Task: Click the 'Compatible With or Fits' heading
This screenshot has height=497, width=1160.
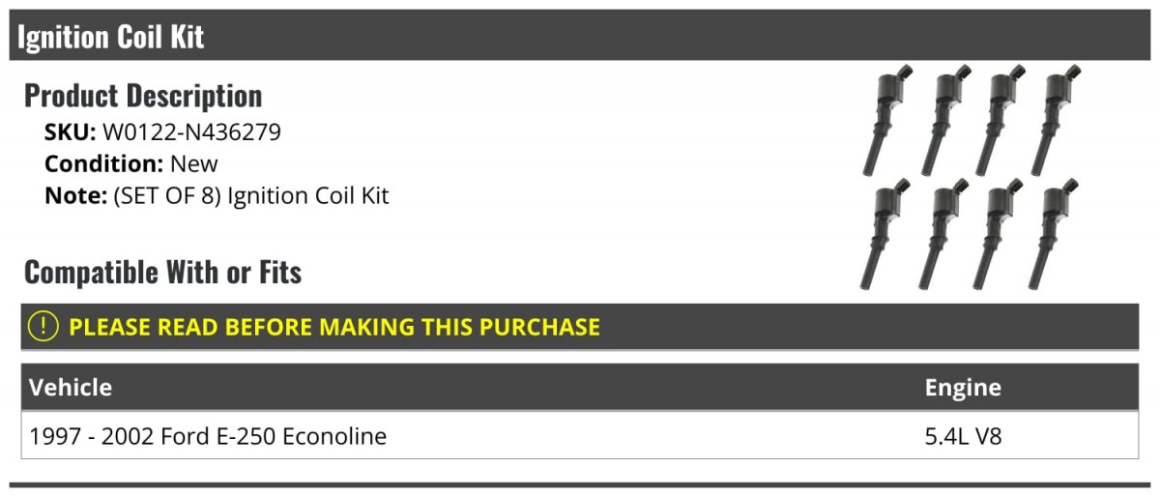Action: 162,273
